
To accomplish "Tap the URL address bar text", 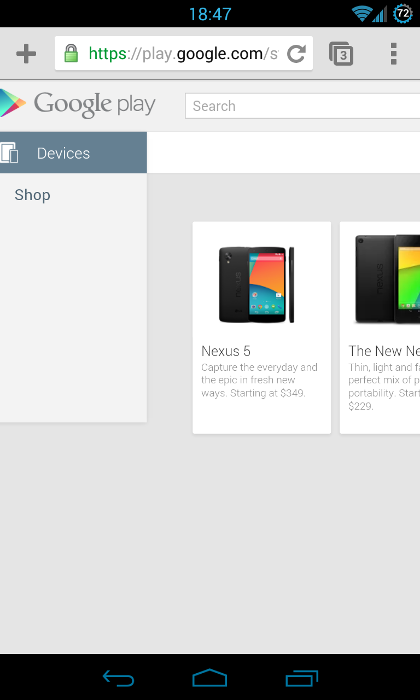I will pyautogui.click(x=183, y=54).
